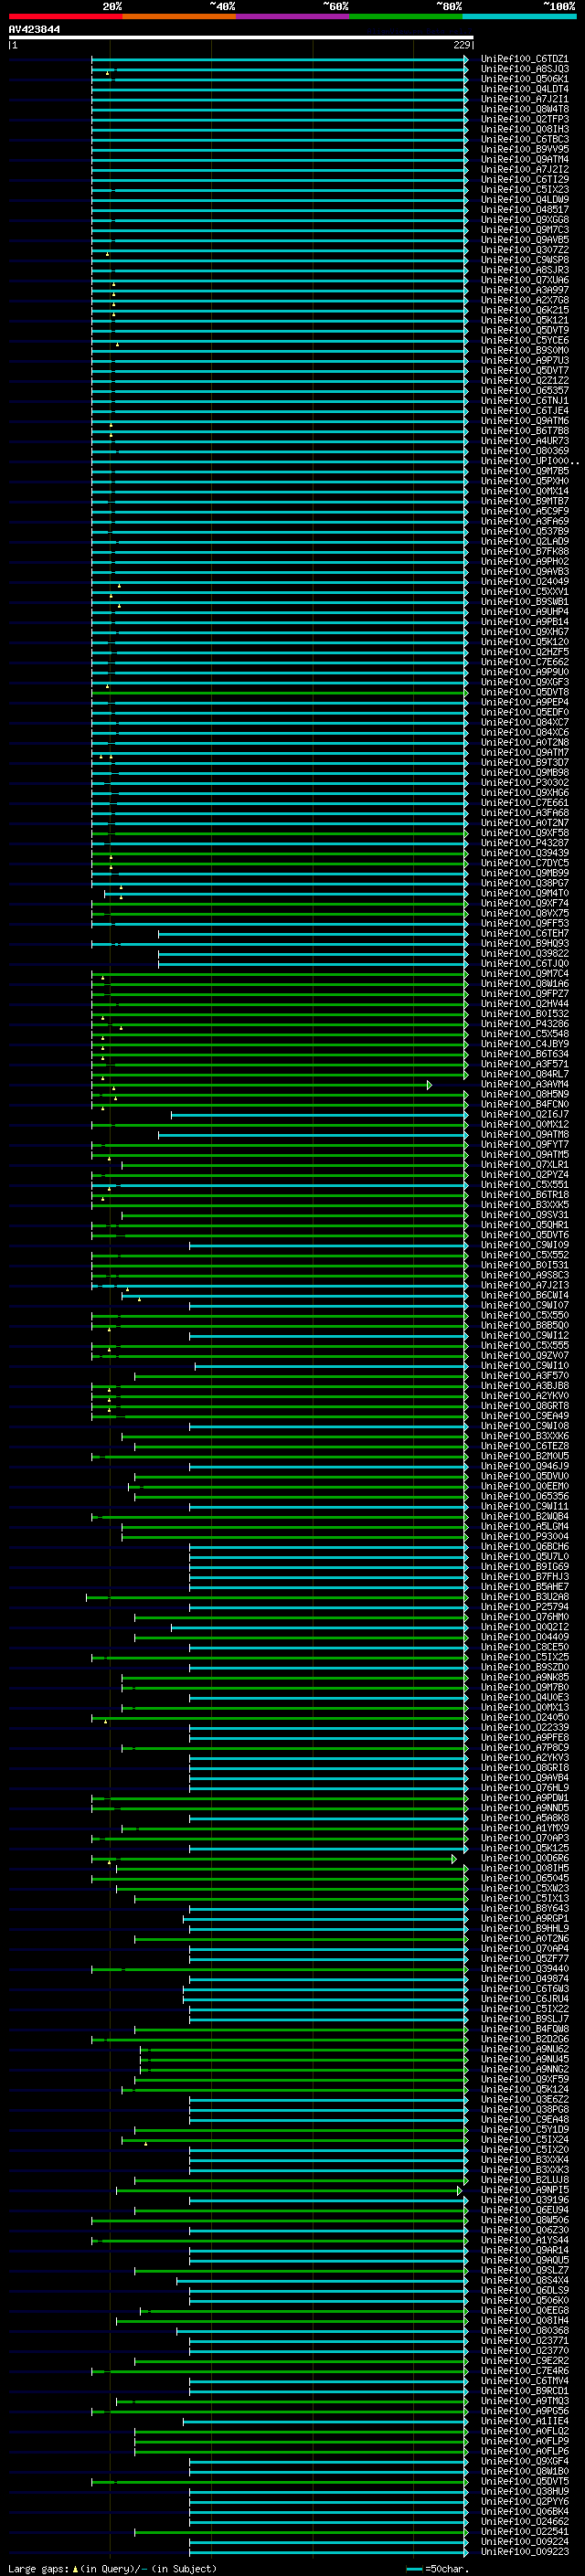The height and width of the screenshot is (2576, 585).
Task: Select the UniRef100_C5YCE6 label
Action: click(524, 340)
